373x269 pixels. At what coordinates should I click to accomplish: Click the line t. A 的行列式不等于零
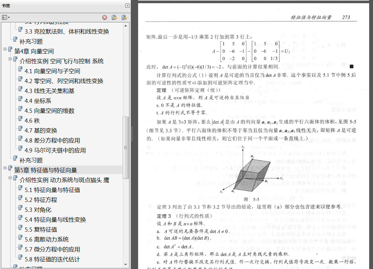(182, 113)
